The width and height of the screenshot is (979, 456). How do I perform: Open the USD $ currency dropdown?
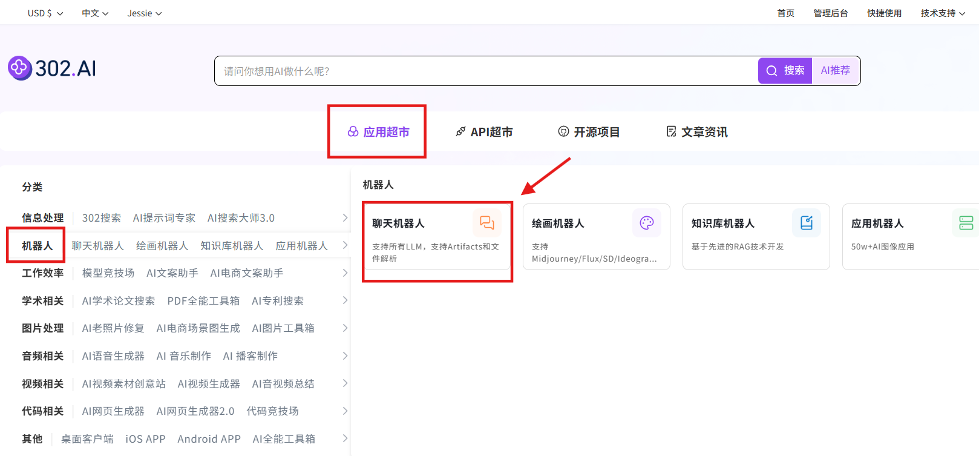pyautogui.click(x=45, y=13)
